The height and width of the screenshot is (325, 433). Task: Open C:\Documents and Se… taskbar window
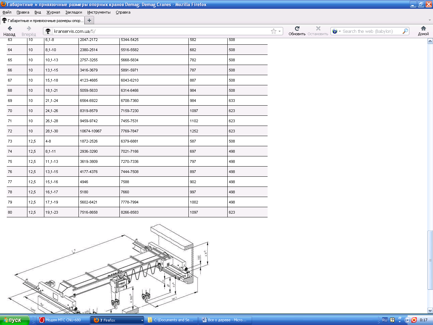171,320
